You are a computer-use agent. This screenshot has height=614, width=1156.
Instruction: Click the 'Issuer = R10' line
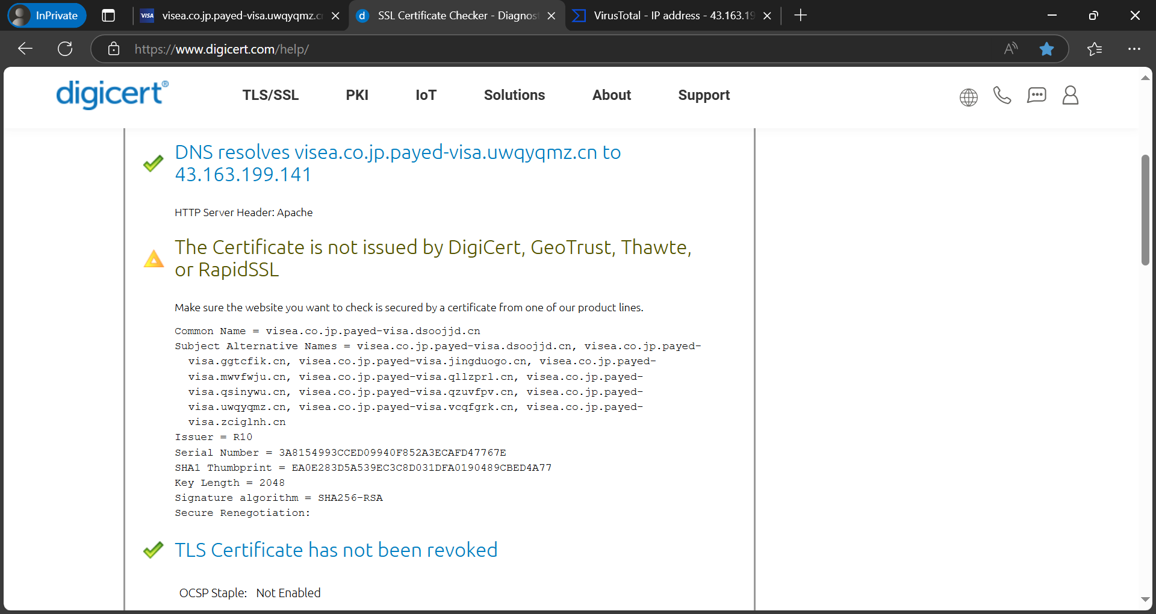click(x=213, y=437)
